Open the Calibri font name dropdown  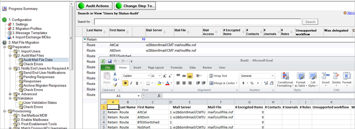(149, 76)
